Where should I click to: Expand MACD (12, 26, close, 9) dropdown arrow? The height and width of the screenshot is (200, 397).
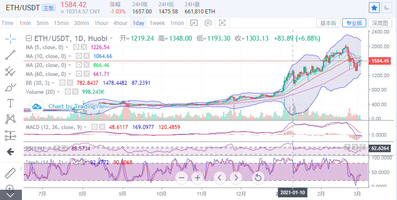pyautogui.click(x=85, y=127)
